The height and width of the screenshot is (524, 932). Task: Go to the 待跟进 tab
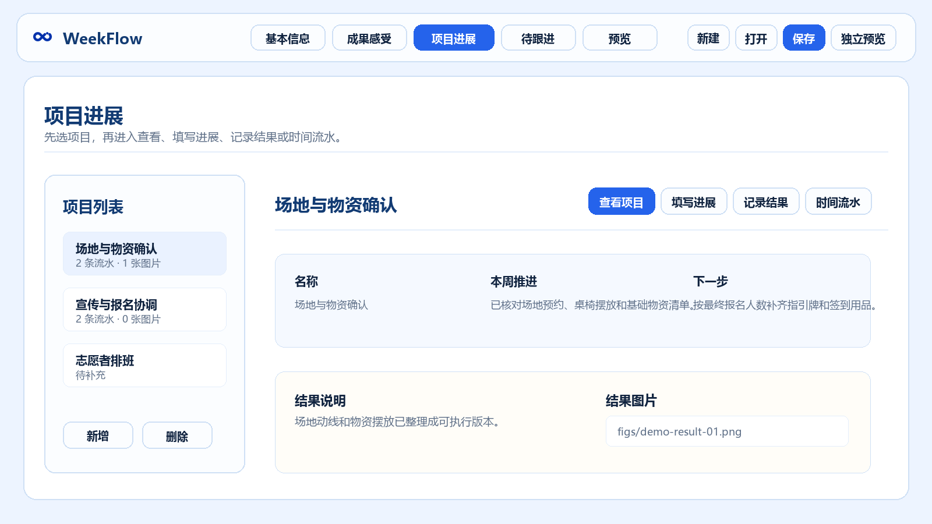[x=538, y=38]
